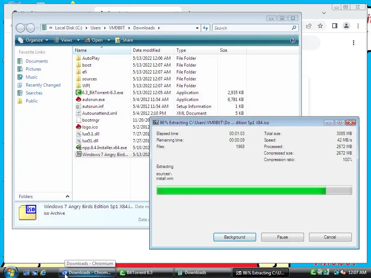Sort by Name column header

(102, 50)
